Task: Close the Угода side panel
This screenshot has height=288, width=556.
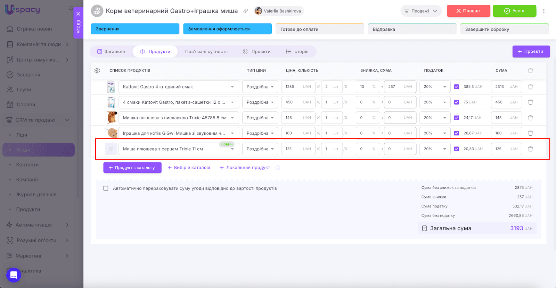Action: click(x=79, y=14)
